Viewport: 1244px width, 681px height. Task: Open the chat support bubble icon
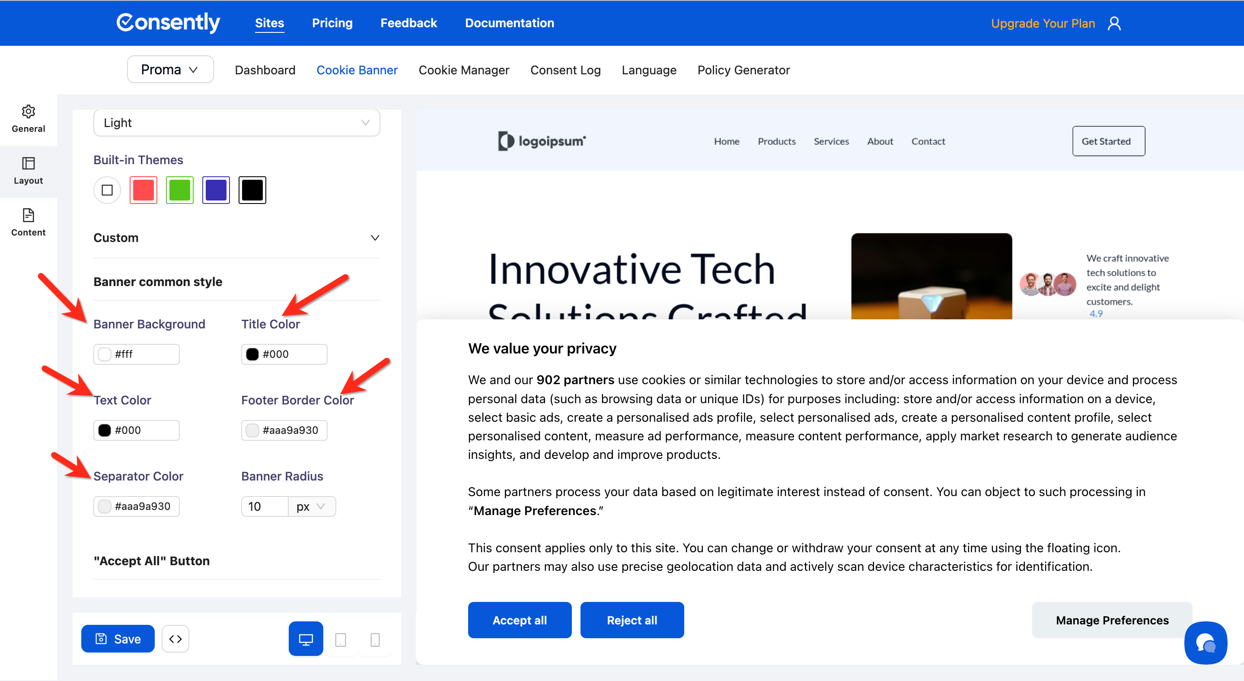point(1206,643)
